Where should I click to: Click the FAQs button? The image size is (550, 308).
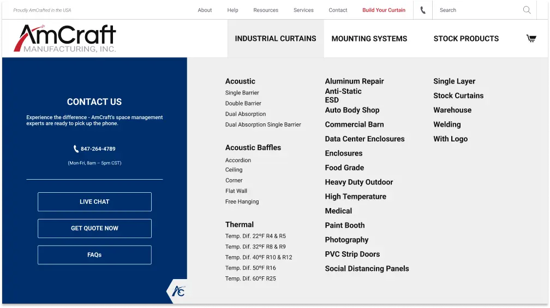pos(94,254)
